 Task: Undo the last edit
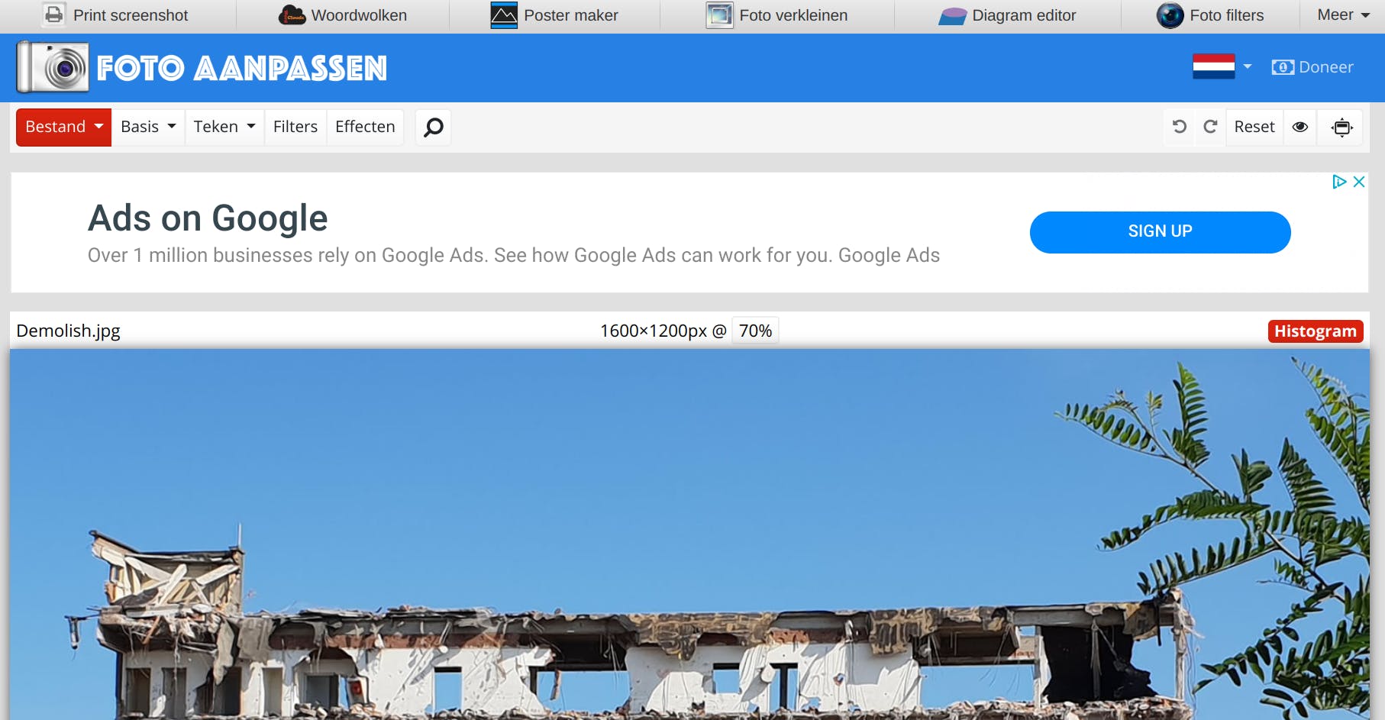(1180, 127)
